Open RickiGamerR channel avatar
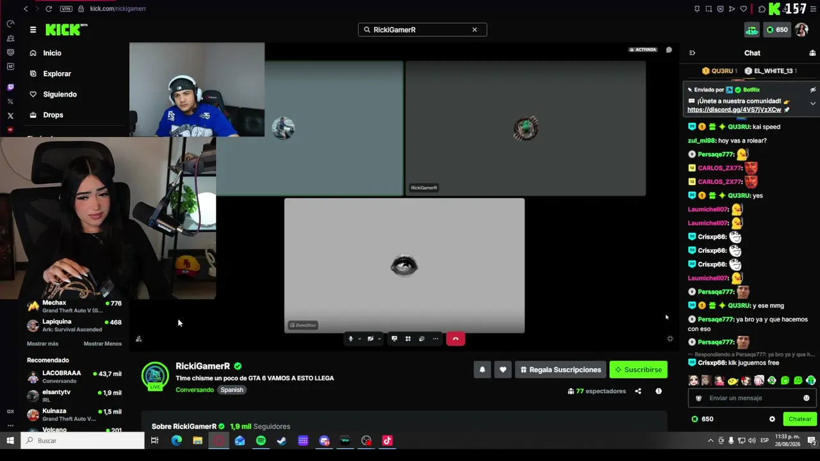820x461 pixels. (155, 376)
